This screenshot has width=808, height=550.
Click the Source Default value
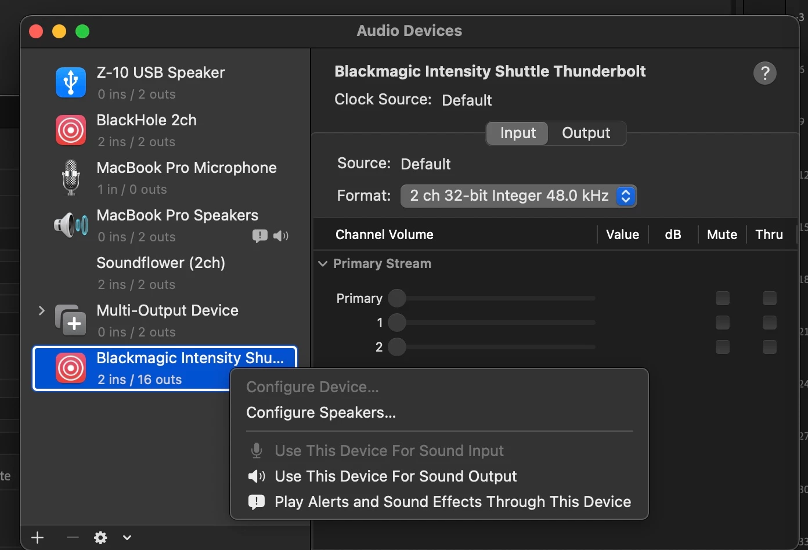click(x=425, y=164)
